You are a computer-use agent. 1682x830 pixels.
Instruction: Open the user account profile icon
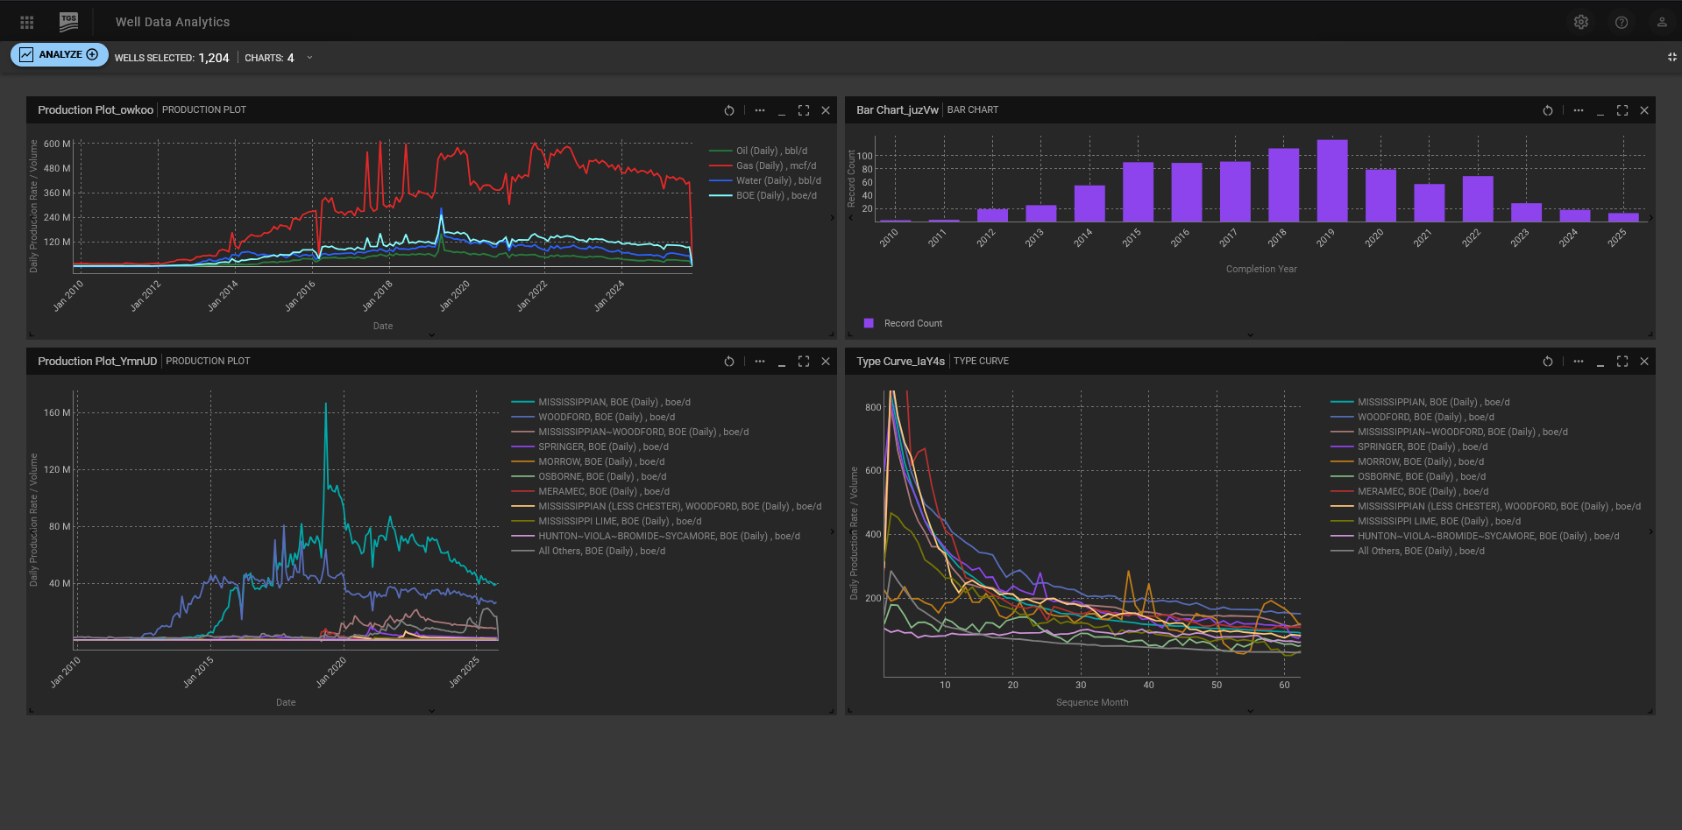click(1661, 22)
